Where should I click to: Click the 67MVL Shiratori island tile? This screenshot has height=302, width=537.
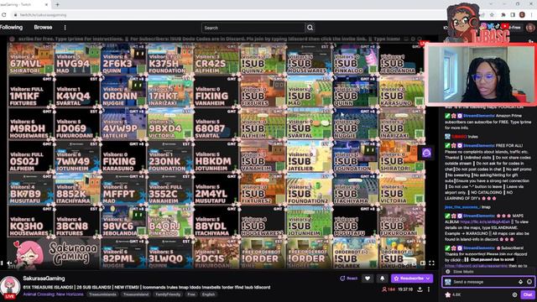[x=30, y=60]
